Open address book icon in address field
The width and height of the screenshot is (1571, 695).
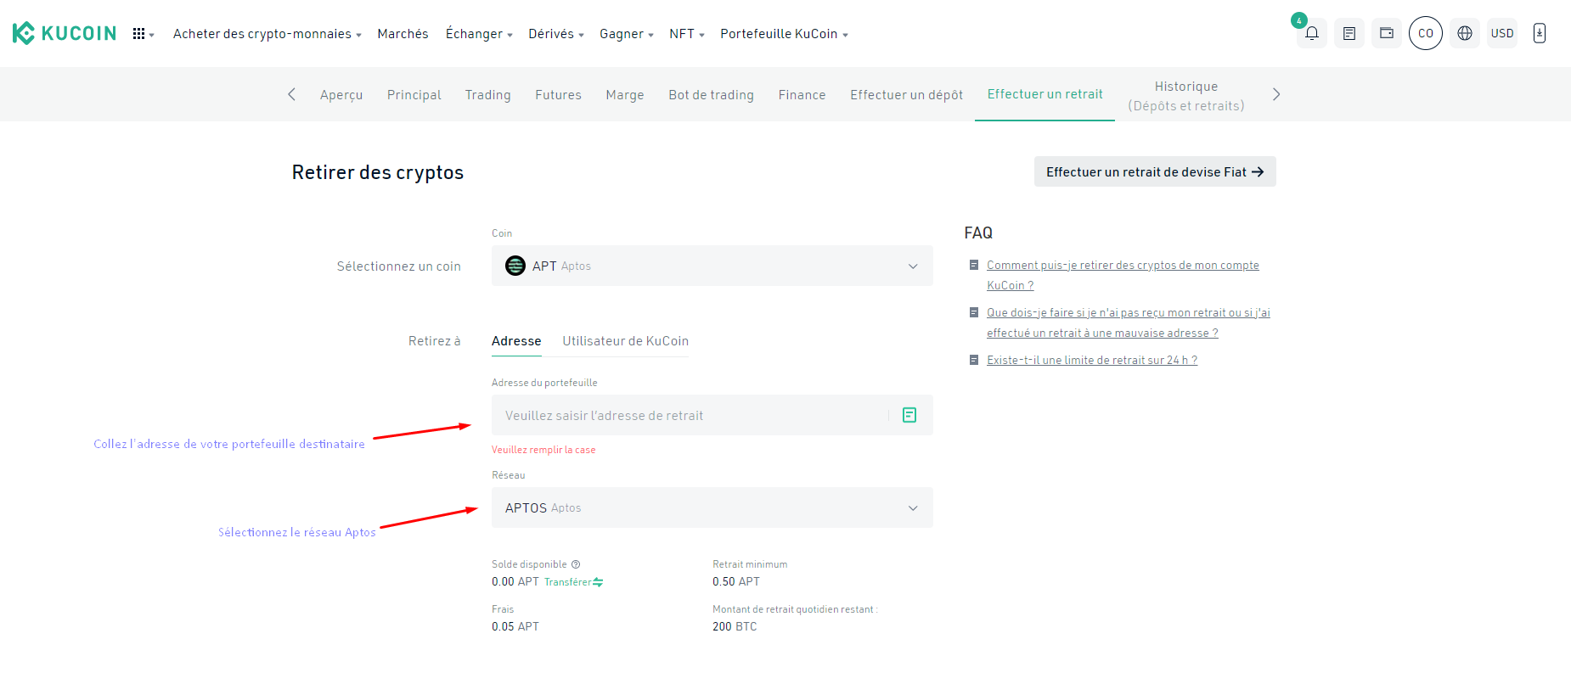909,415
